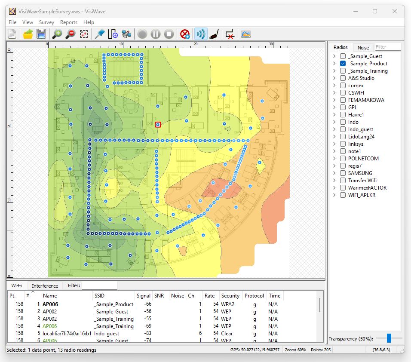Uncheck the _Sample_Product radio checkbox
The width and height of the screenshot is (411, 362).
click(343, 63)
